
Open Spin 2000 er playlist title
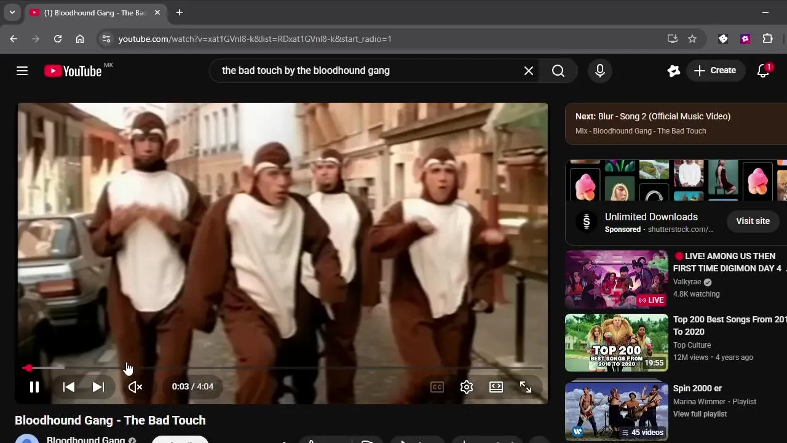point(697,388)
